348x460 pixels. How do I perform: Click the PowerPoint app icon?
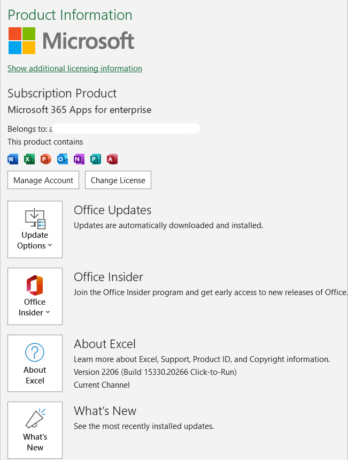tap(45, 159)
